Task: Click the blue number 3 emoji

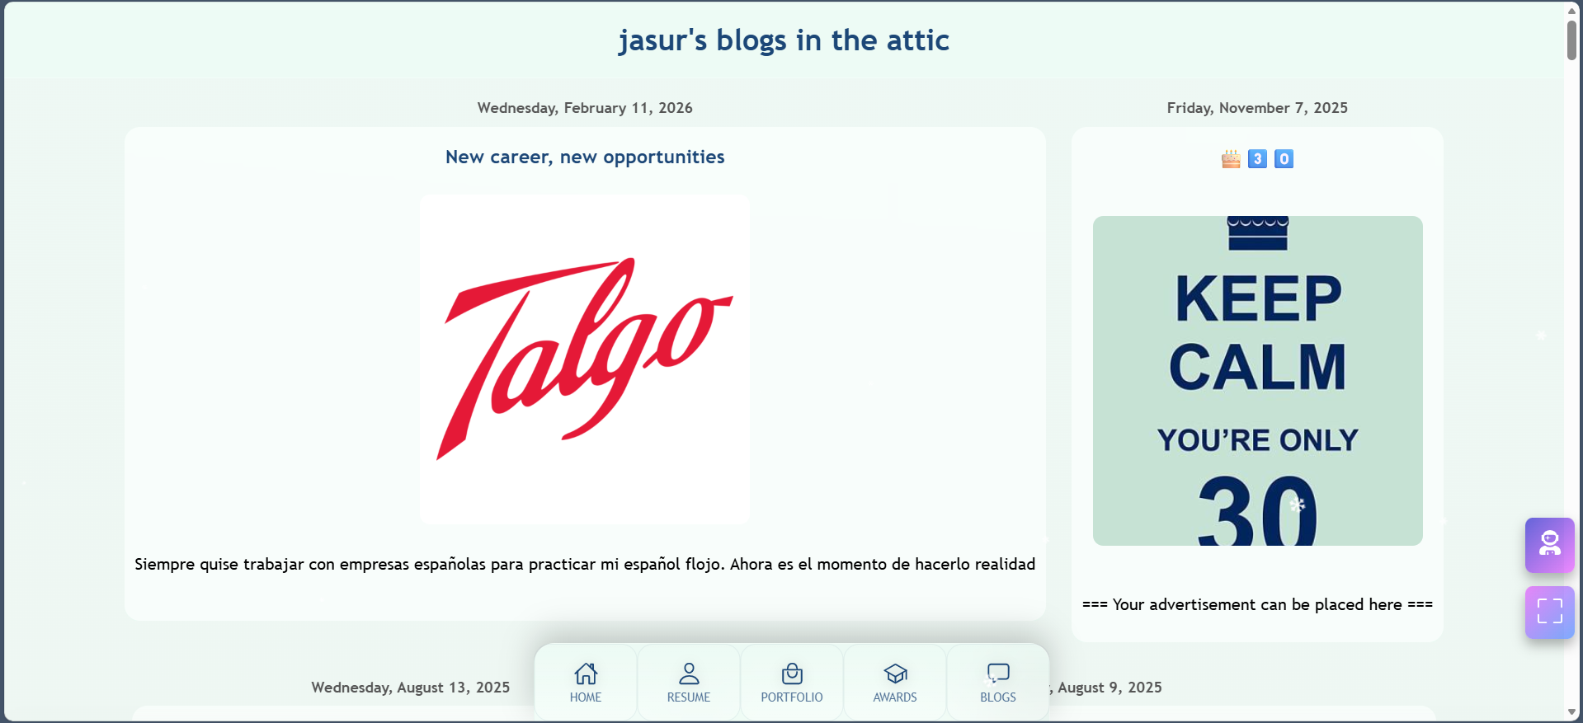Action: [1257, 158]
